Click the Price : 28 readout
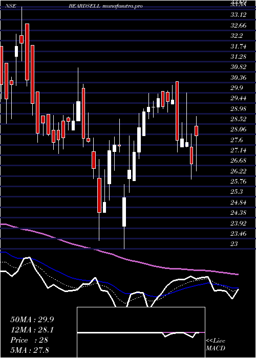This screenshot has height=358, width=256. click(29, 340)
